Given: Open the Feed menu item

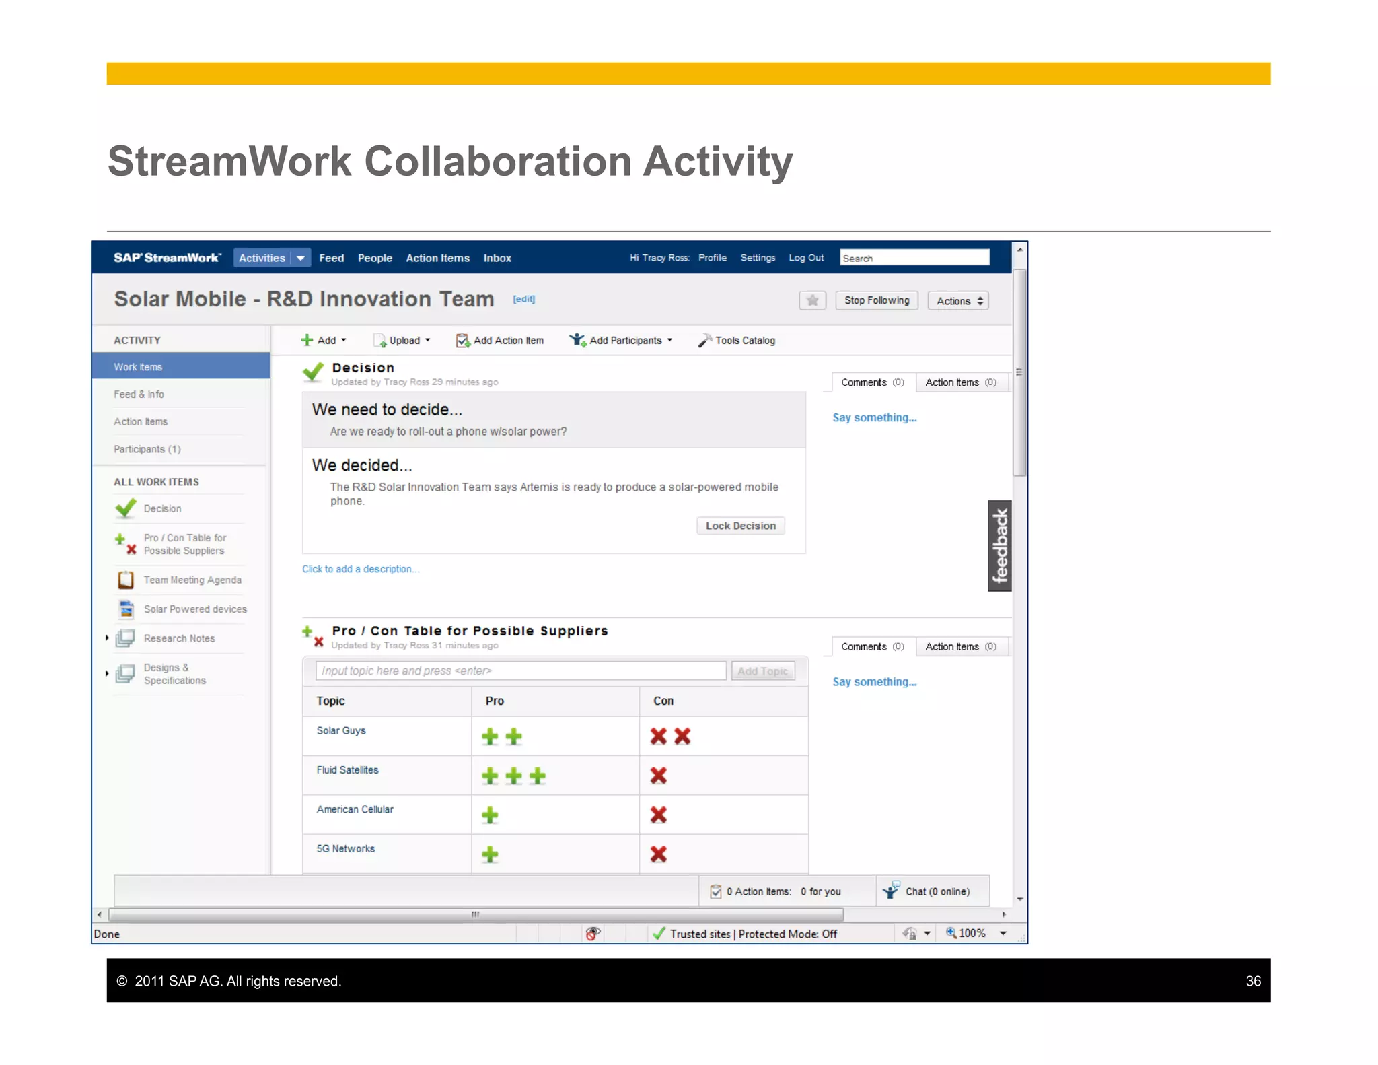Looking at the screenshot, I should 331,258.
